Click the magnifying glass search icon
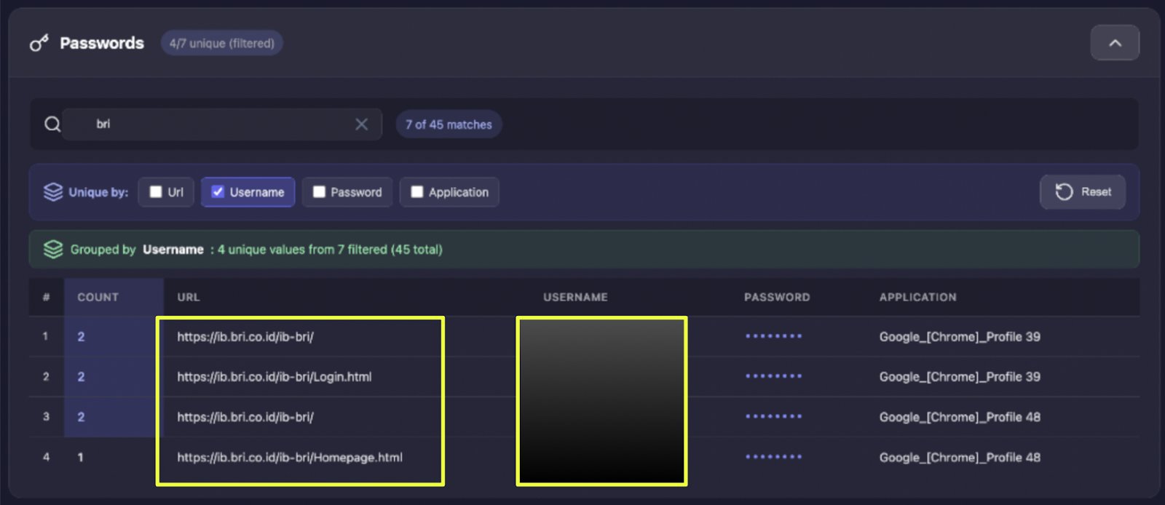Viewport: 1165px width, 505px height. tap(52, 124)
